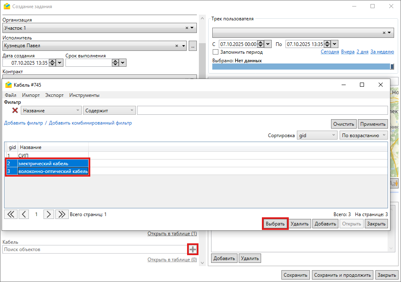Click into the Поиск объектов search field
The image size is (401, 282).
pos(94,249)
